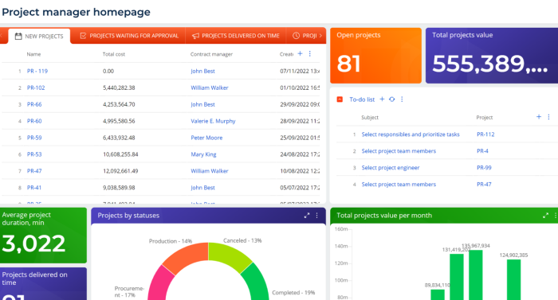Sort by the Total cost column header
Screen dimensions: 558x300
(x=114, y=54)
